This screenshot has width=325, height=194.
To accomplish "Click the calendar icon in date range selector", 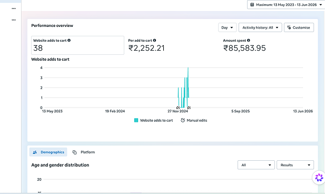I will (x=252, y=5).
